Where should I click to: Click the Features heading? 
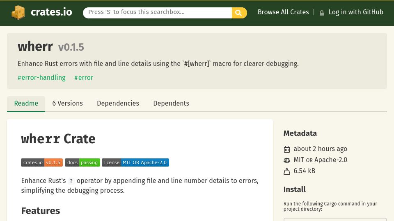(41, 211)
